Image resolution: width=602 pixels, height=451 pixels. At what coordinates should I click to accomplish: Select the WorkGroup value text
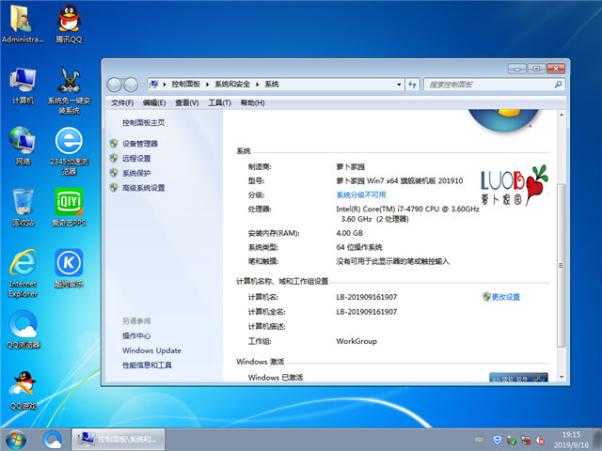point(356,341)
